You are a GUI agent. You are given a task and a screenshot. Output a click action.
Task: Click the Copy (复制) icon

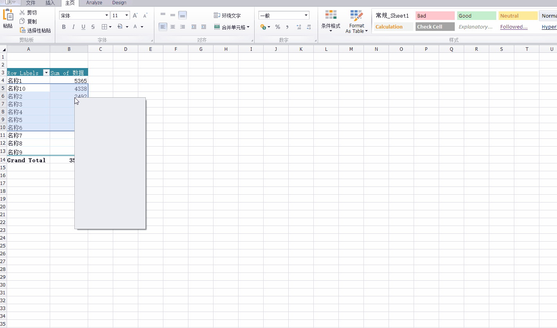pyautogui.click(x=22, y=21)
